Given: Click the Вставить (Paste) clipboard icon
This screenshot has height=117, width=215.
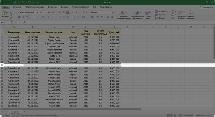Looking at the screenshot, I should point(5,13).
